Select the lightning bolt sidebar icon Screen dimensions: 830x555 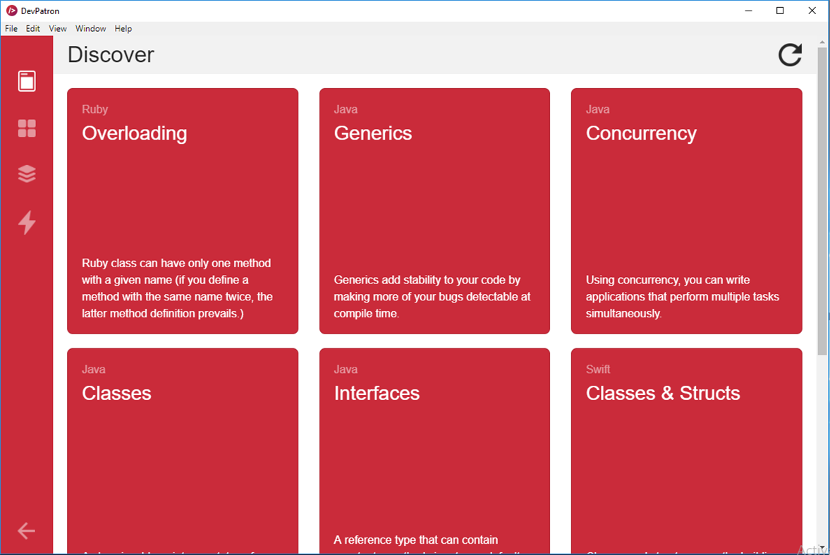pyautogui.click(x=26, y=223)
